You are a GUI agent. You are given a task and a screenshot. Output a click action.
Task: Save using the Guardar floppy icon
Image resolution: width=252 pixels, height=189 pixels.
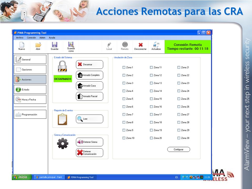pos(55,45)
